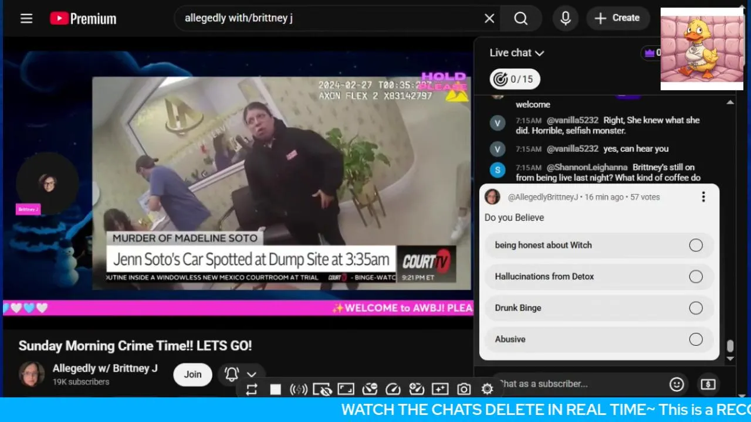Clear the search box with X

click(489, 18)
